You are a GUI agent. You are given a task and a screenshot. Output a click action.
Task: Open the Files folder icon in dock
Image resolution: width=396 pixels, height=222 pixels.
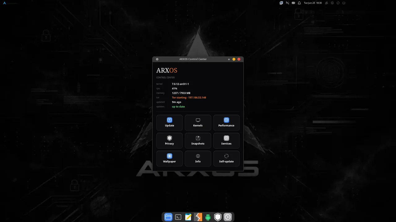point(168,217)
